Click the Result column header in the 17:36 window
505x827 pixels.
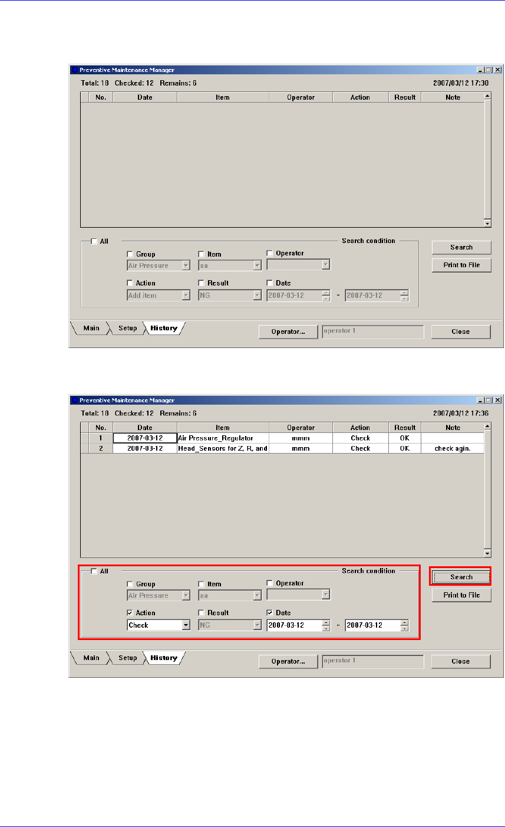point(405,428)
